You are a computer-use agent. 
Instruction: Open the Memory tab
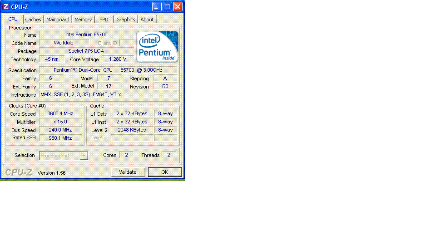pyautogui.click(x=83, y=20)
